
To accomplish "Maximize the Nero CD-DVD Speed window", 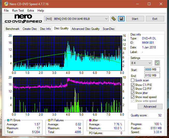I will pyautogui.click(x=149, y=4).
